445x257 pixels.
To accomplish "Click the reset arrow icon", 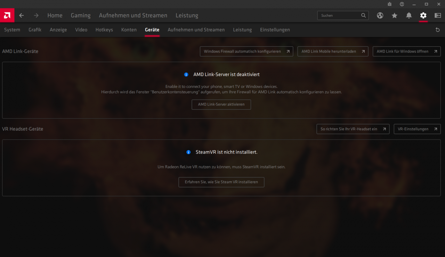I will pos(438,30).
